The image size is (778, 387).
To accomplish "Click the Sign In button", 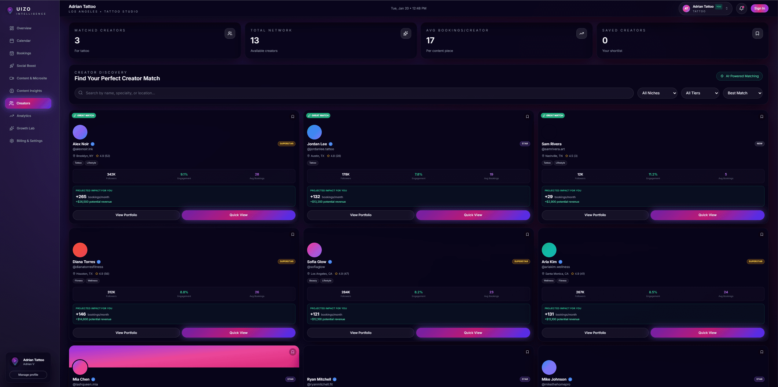I will point(760,8).
